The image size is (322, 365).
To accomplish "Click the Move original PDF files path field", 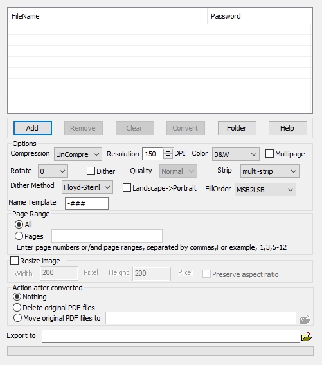I will click(x=201, y=318).
